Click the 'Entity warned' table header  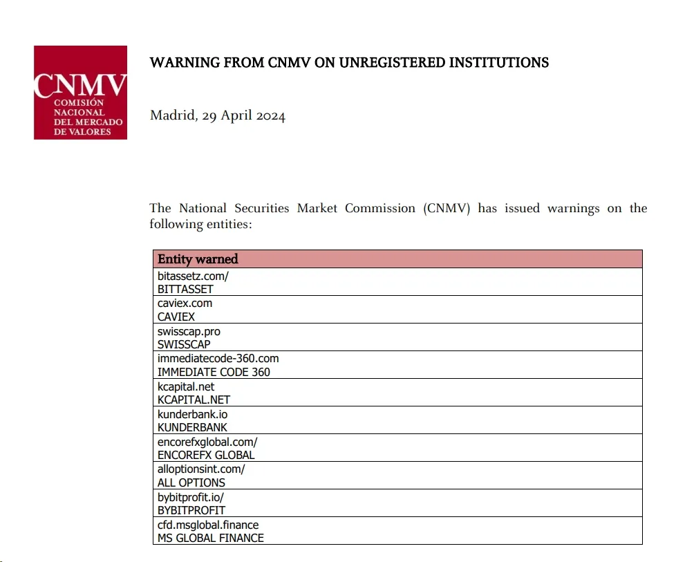[x=397, y=259]
